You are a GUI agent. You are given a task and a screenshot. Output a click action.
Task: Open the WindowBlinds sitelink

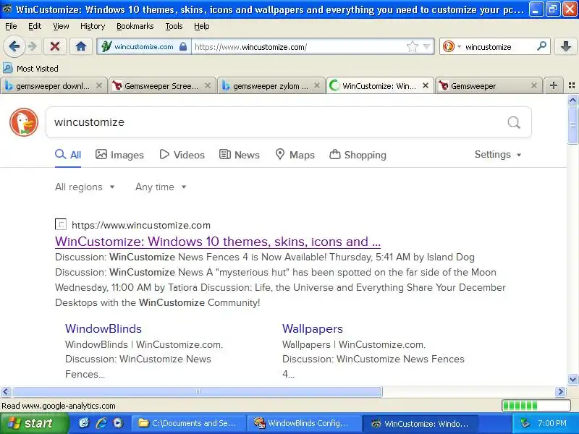[103, 329]
